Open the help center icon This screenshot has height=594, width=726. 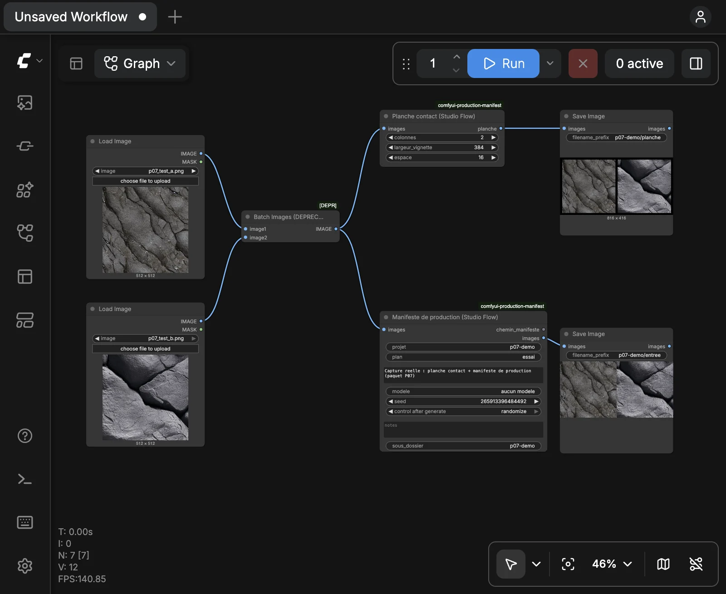click(25, 436)
